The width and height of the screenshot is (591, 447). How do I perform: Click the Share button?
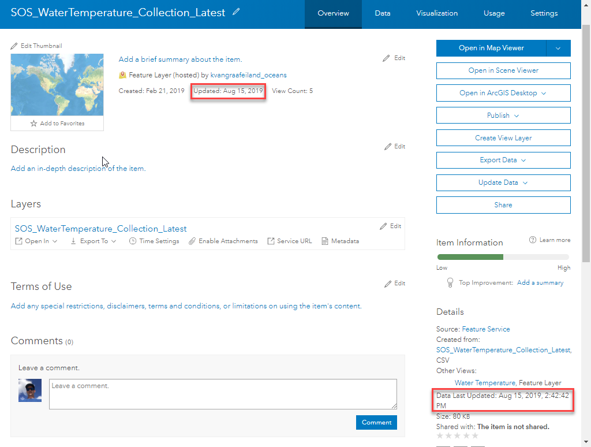[x=503, y=205]
